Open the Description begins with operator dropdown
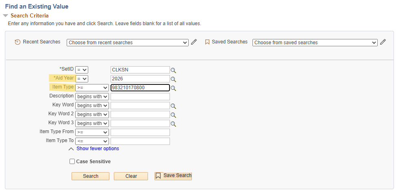 92,97
